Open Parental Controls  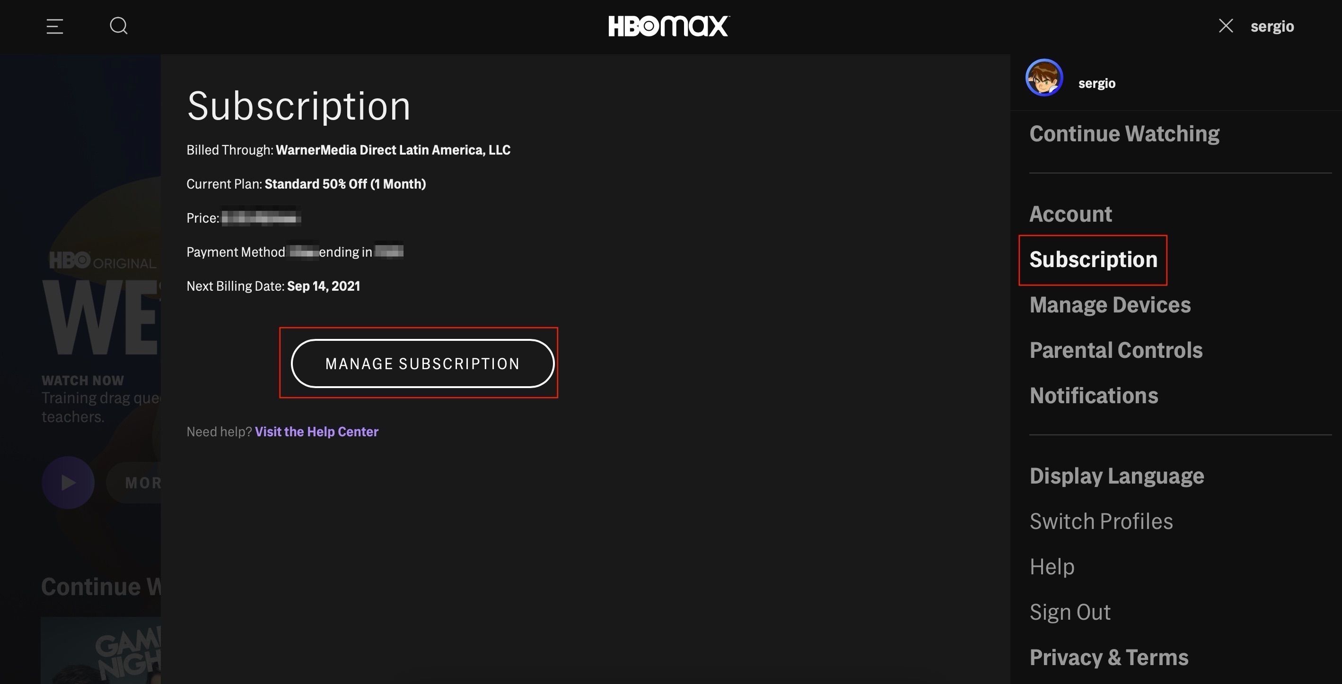[1116, 350]
